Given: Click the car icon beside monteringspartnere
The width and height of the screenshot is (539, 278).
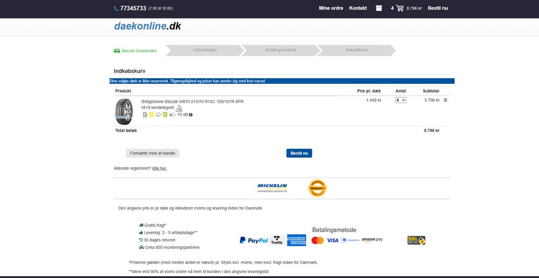Looking at the screenshot, I should 141,247.
